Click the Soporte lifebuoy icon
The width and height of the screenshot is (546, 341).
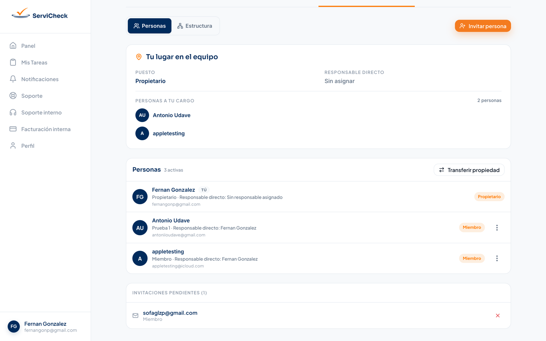coord(13,96)
